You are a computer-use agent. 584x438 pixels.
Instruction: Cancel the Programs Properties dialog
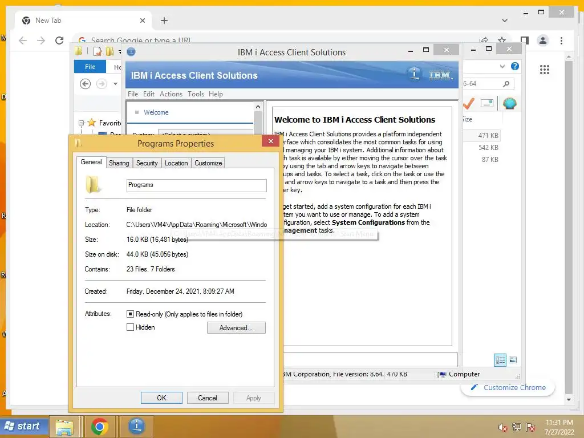[208, 398]
